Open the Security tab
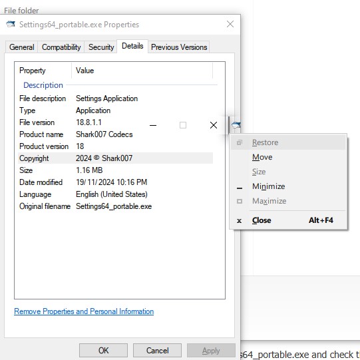 click(101, 47)
